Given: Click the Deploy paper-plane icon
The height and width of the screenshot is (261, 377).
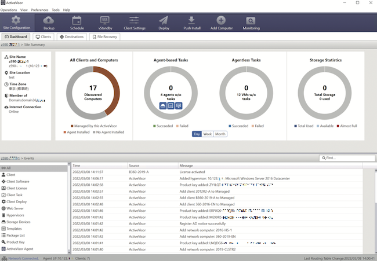Looking at the screenshot, I should point(163,23).
